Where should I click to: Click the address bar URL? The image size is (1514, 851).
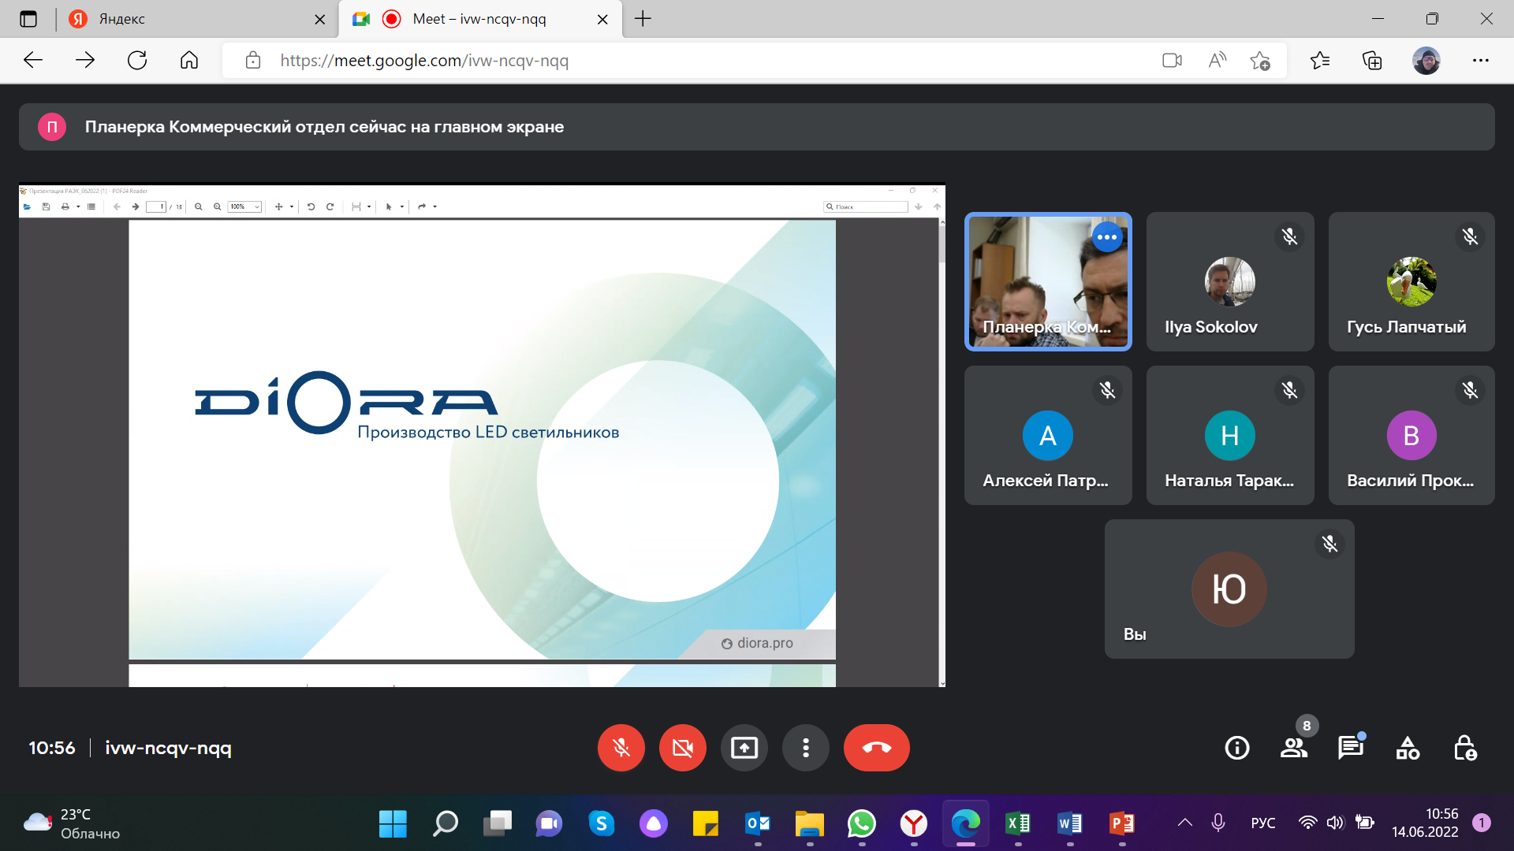424,61
